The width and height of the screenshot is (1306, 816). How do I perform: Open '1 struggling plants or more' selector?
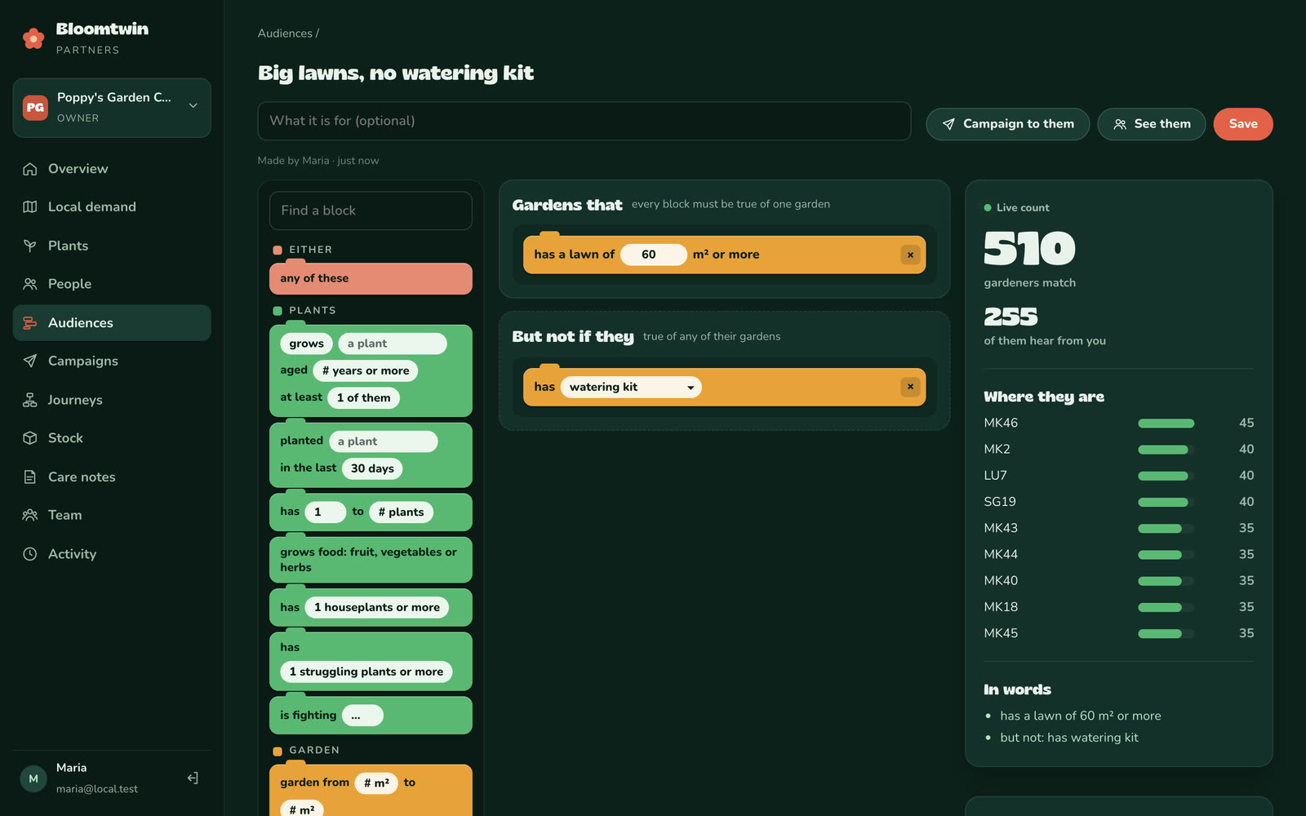pos(366,672)
